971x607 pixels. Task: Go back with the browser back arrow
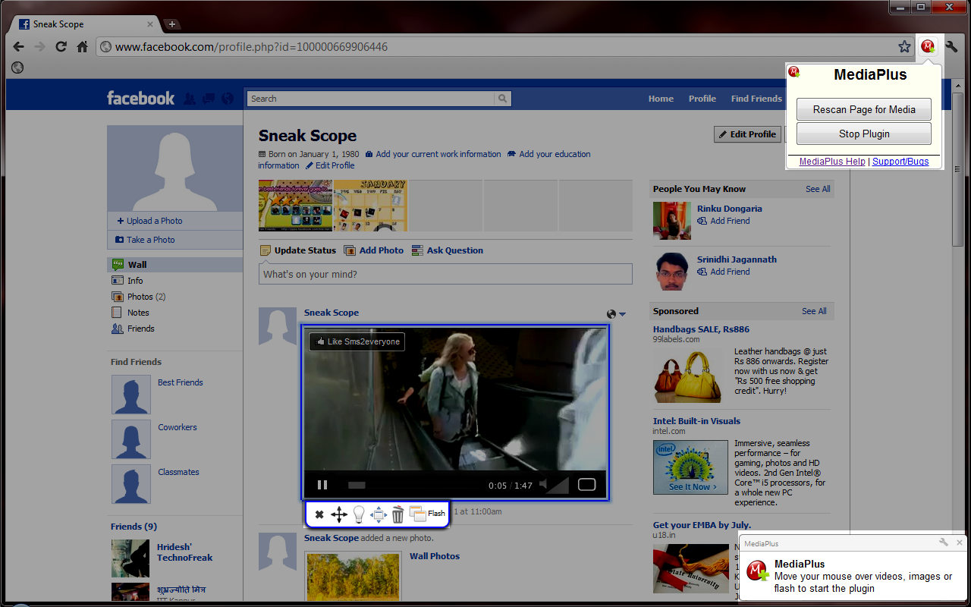click(18, 47)
